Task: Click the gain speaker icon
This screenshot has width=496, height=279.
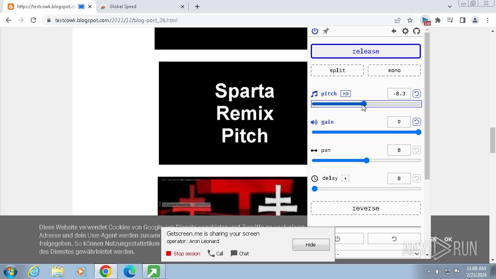Action: click(314, 122)
